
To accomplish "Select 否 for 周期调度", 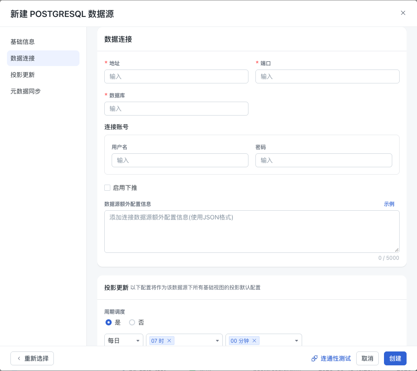I will coord(132,322).
